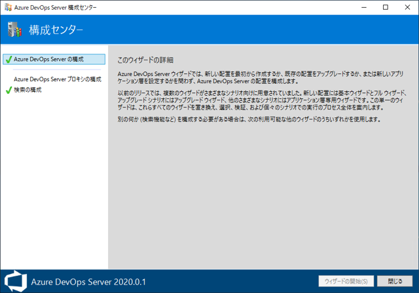Screen dimensions: 419x293
Task: Close the window with the X button
Action: pos(407,7)
